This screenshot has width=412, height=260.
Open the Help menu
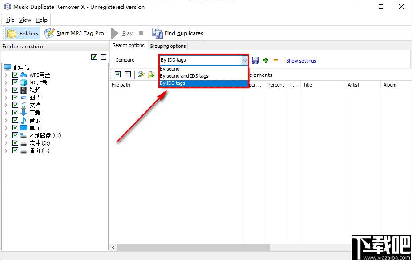tap(41, 20)
